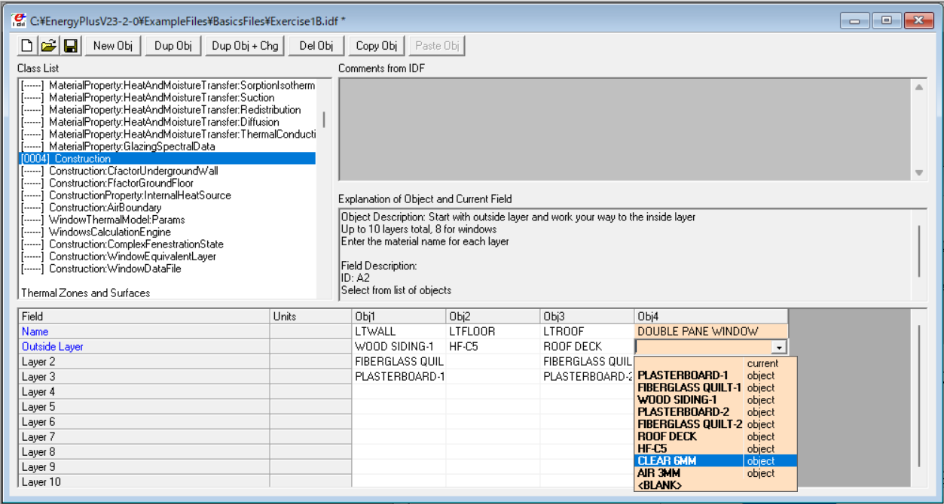Click the Obj1 column header

[x=399, y=317]
